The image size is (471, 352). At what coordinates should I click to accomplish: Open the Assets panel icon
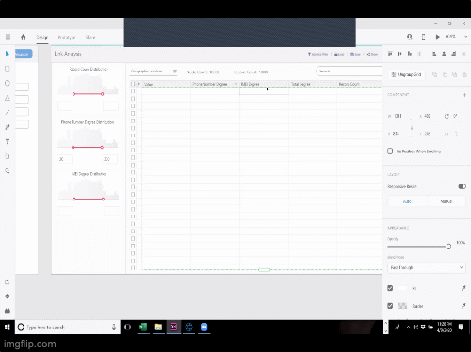[8, 281]
